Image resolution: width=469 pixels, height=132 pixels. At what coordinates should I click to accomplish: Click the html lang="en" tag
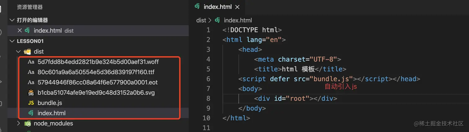click(254, 39)
